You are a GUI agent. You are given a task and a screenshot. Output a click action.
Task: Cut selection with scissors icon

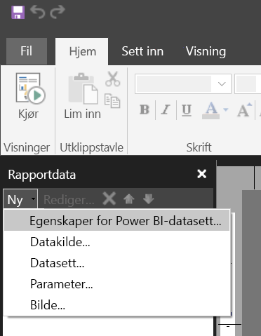coord(113,79)
